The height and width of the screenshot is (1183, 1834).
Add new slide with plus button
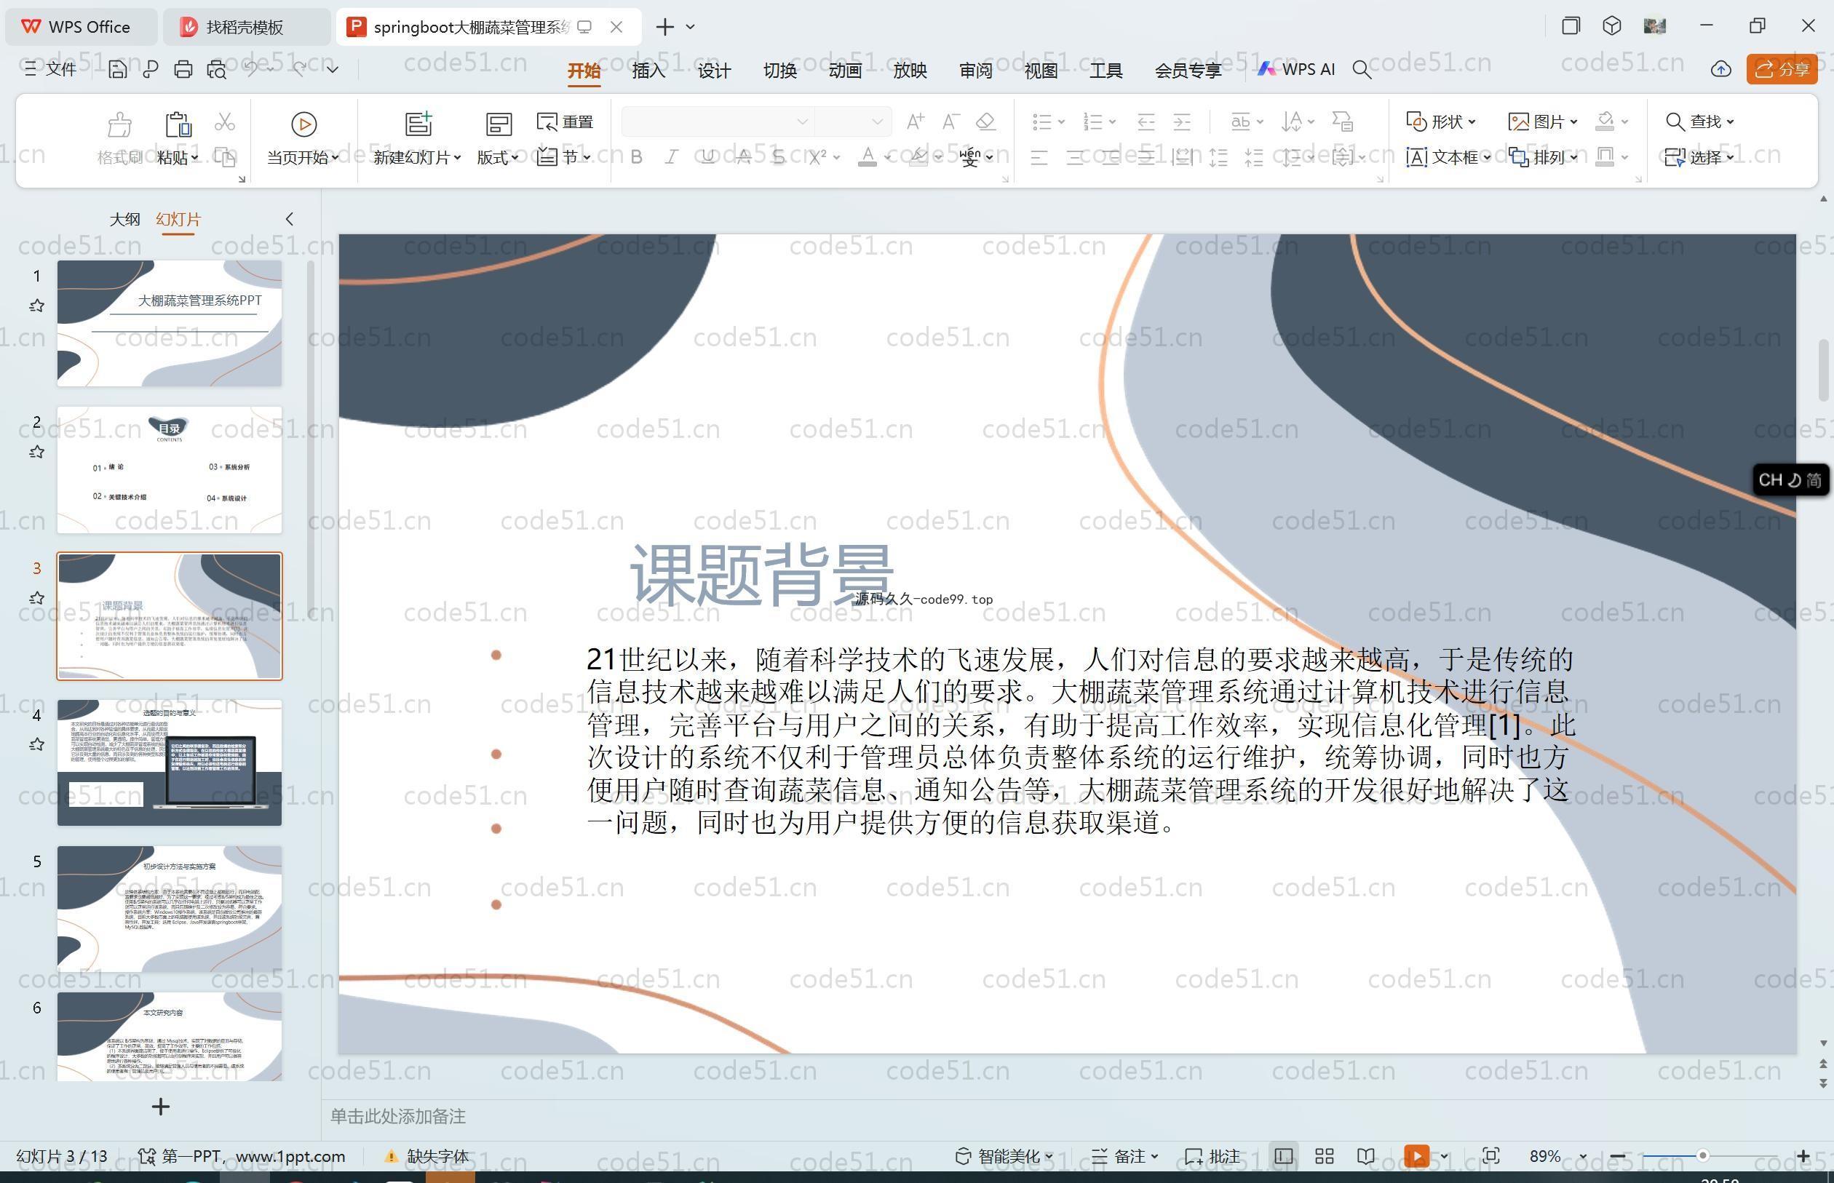(161, 1107)
